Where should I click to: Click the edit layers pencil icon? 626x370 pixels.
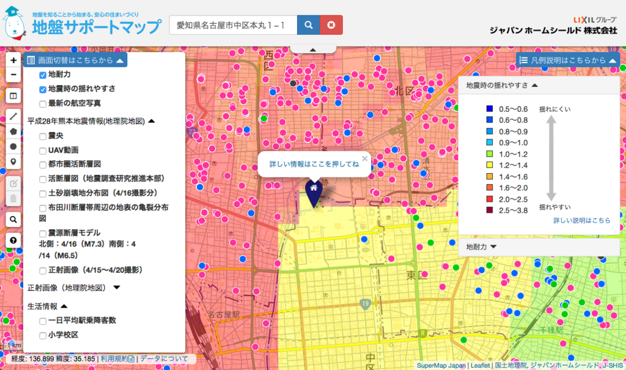(x=13, y=183)
